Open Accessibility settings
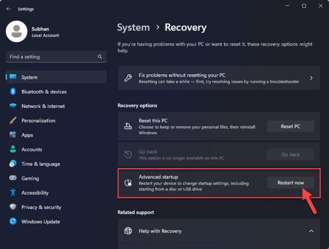 click(56, 193)
